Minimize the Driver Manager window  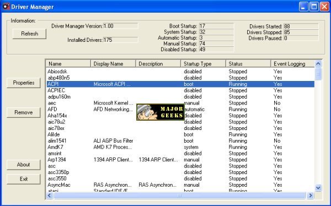(x=303, y=7)
